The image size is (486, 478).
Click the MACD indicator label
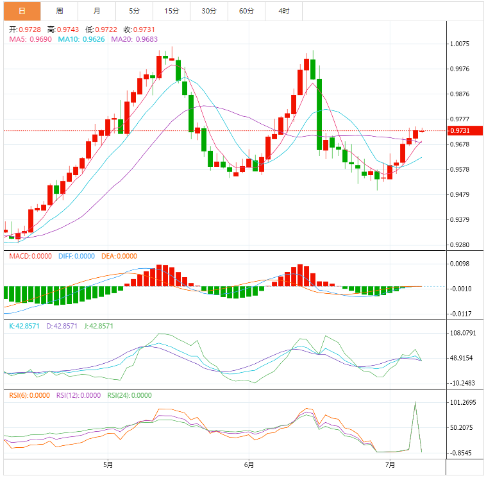tap(30, 257)
